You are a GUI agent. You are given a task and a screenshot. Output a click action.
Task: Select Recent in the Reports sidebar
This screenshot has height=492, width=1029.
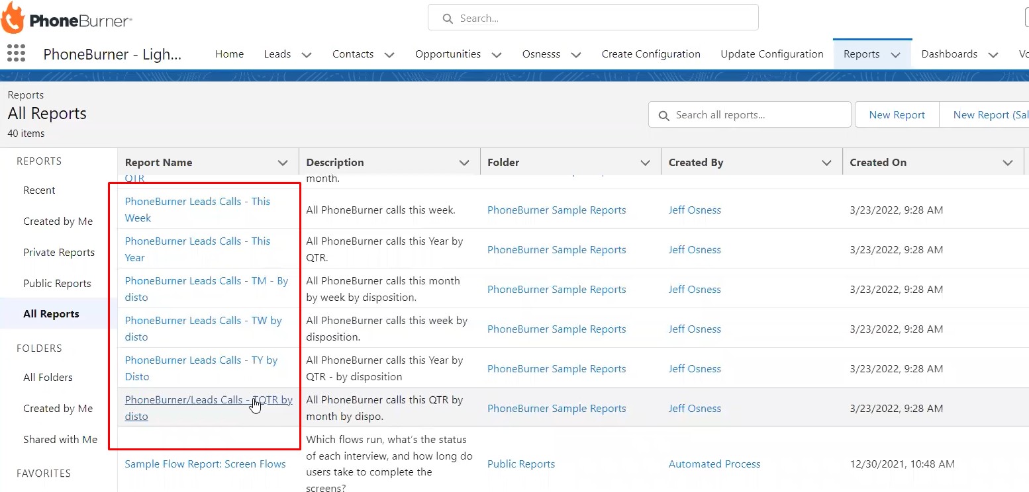tap(39, 190)
